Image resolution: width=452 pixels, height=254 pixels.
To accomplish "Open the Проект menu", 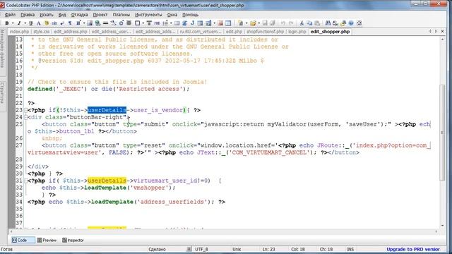I will coord(100,14).
